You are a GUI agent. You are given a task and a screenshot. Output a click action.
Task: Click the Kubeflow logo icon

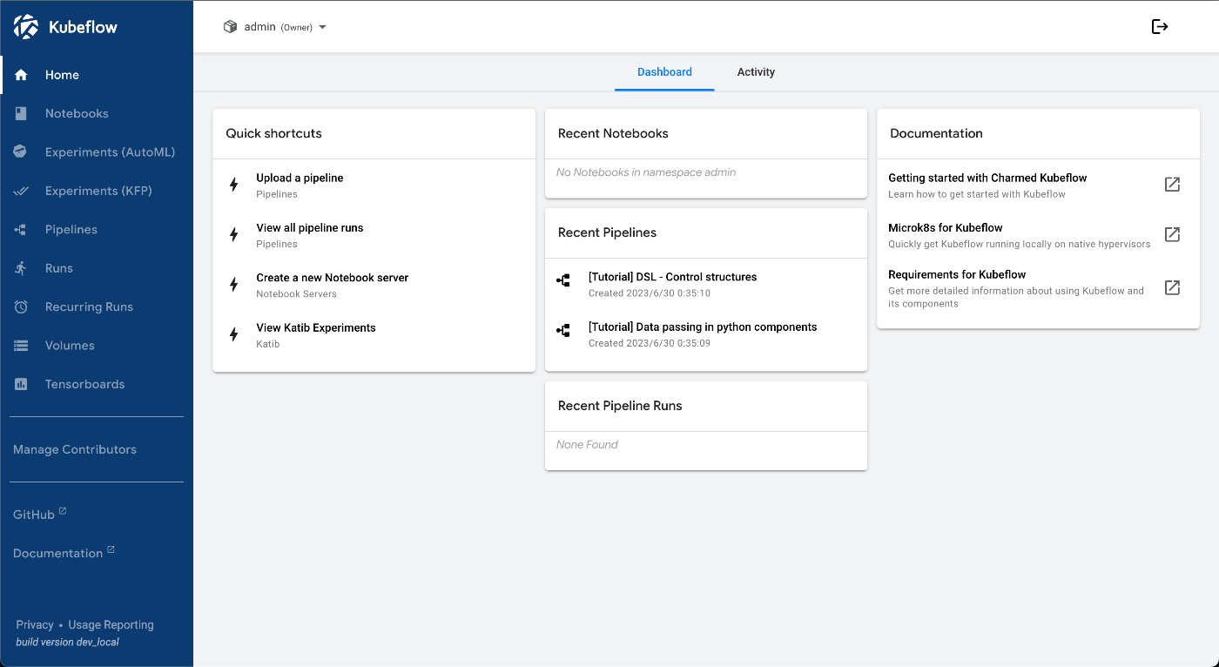coord(27,27)
